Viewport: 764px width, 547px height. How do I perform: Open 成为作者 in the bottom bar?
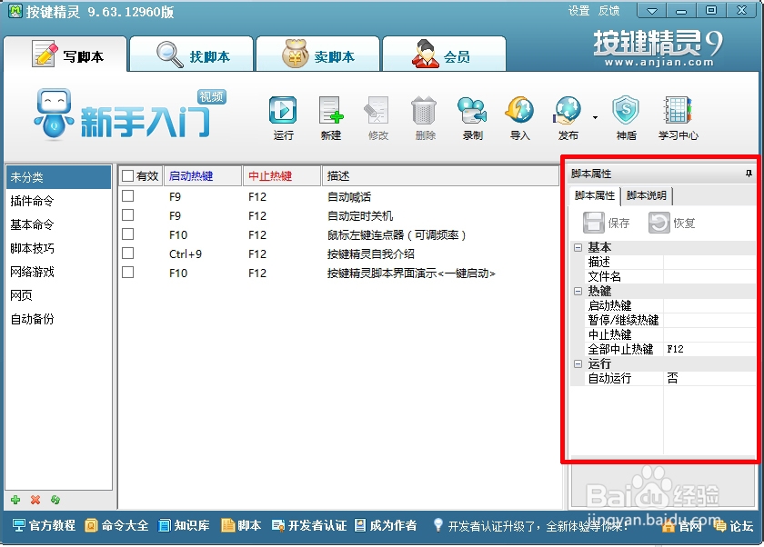point(386,525)
